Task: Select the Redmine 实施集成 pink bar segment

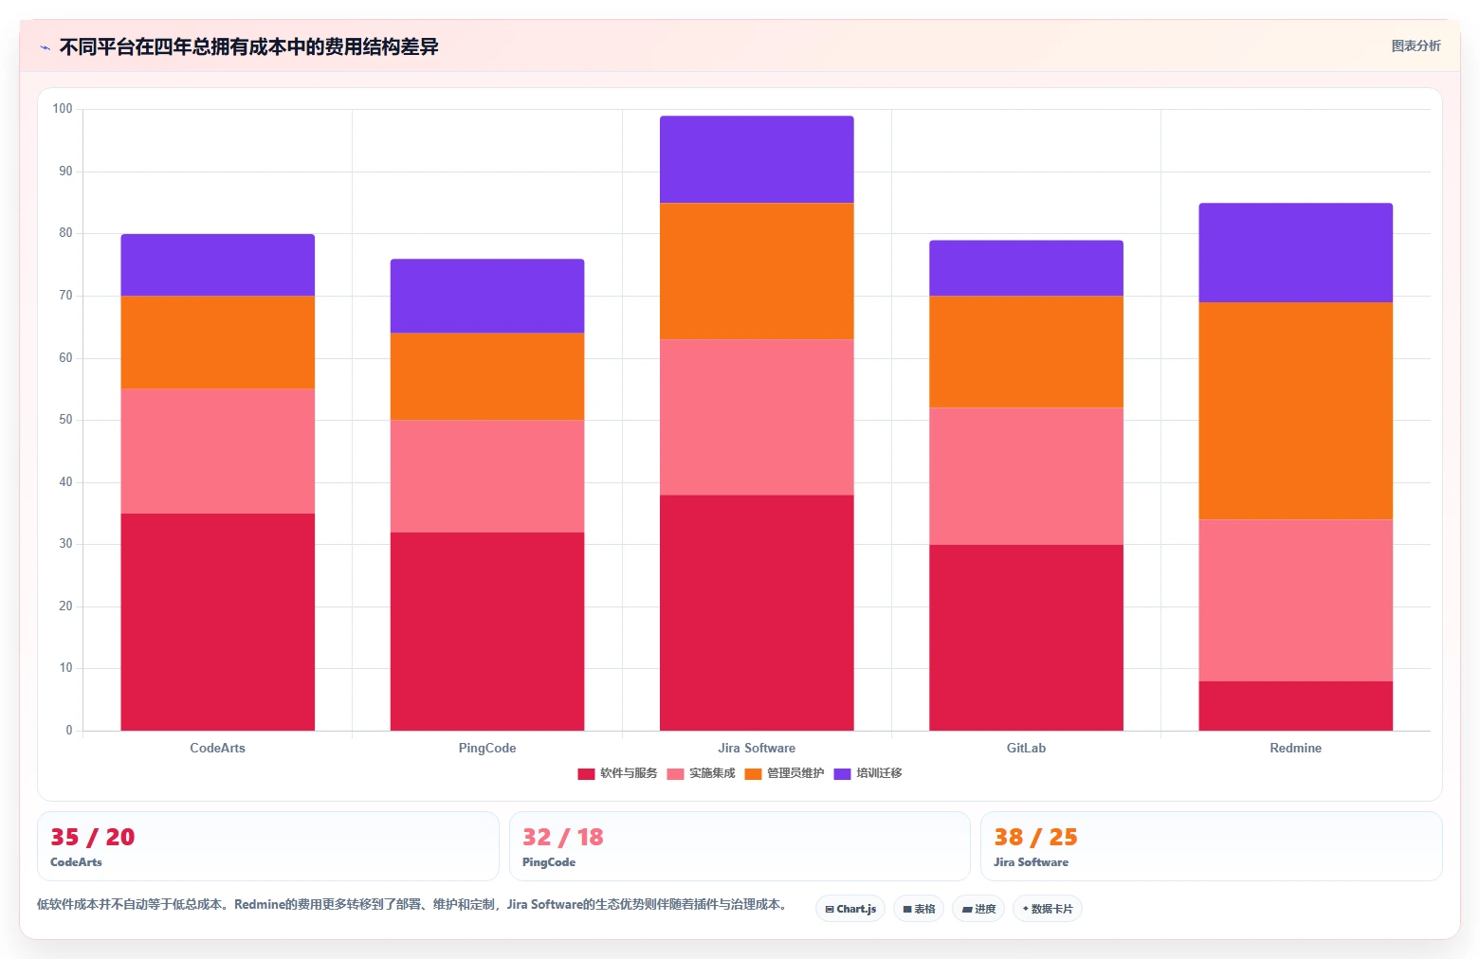Action: point(1296,601)
